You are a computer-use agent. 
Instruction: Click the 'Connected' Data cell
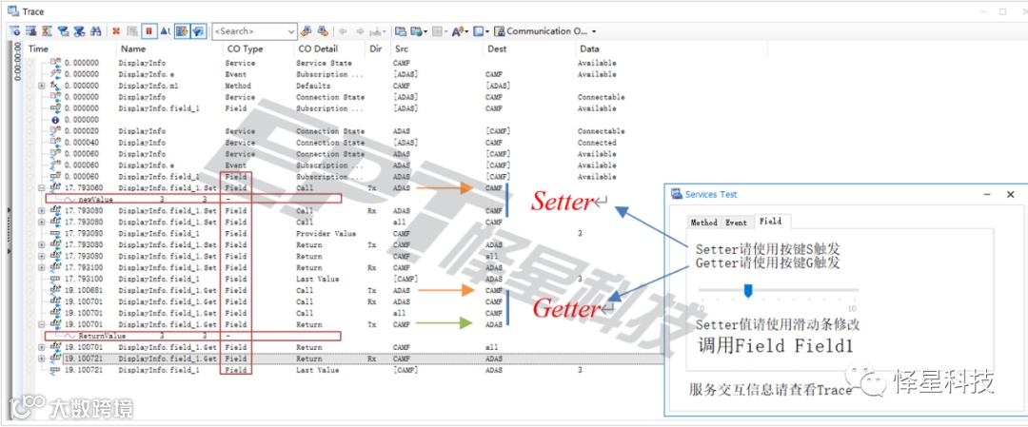pos(597,143)
